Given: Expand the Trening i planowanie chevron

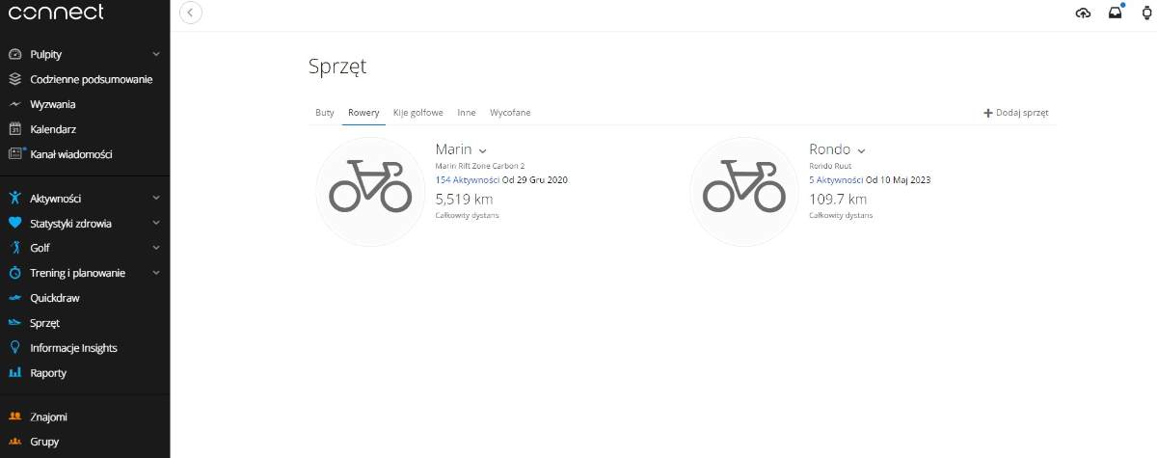Looking at the screenshot, I should tap(156, 273).
